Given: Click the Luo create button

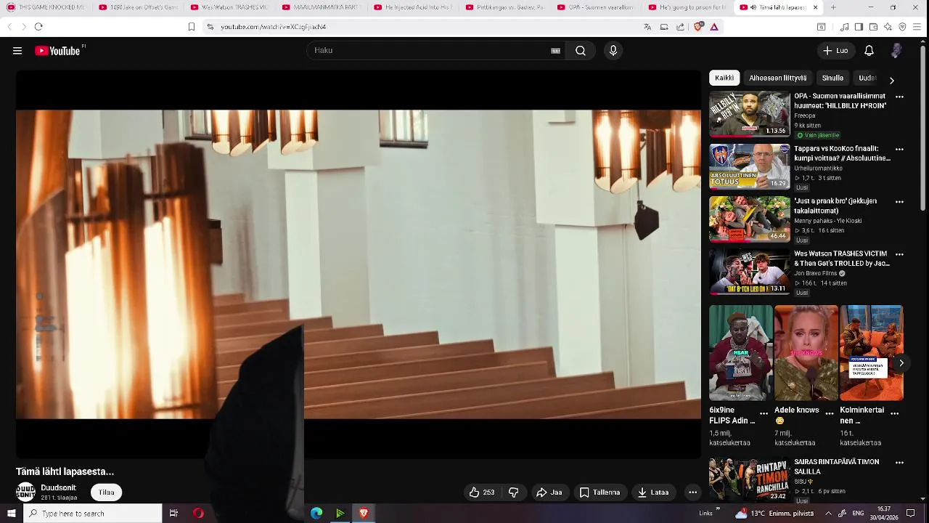Looking at the screenshot, I should pos(835,51).
